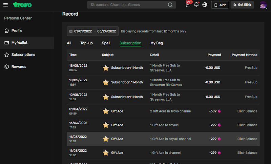Viewport: 271px width, 164px height.
Task: Open Subscriptions in the sidebar
Action: coord(23,55)
